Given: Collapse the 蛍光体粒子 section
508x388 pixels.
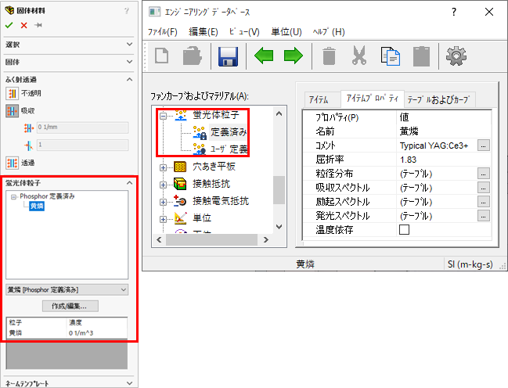Looking at the screenshot, I should coord(130,183).
